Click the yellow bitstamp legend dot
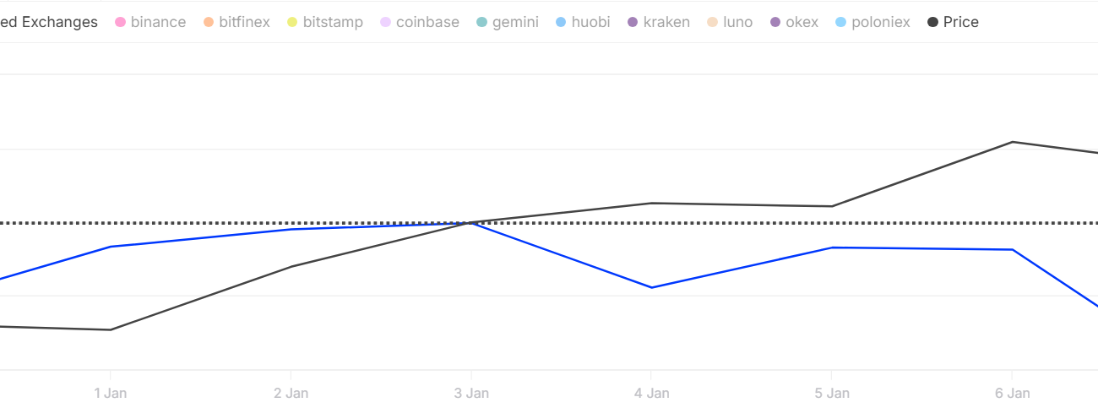Screen dimensions: 1098x408 pyautogui.click(x=292, y=22)
